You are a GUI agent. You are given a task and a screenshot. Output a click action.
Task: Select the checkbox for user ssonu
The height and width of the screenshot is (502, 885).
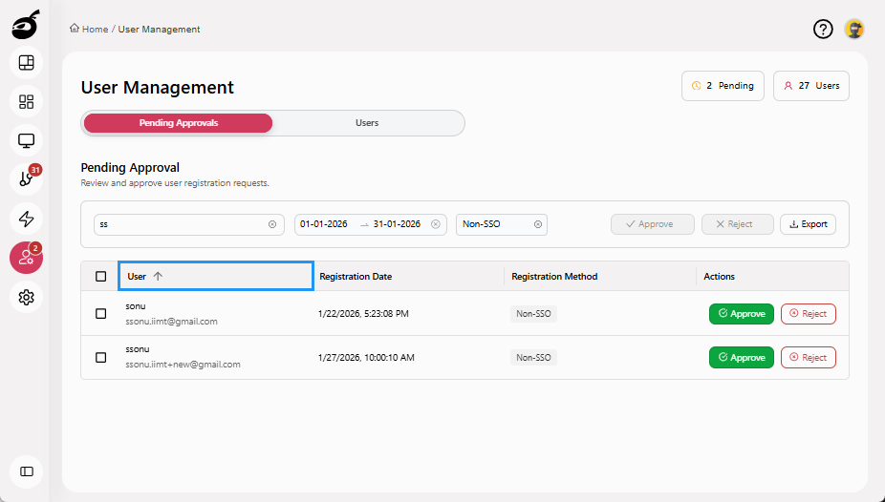tap(101, 358)
